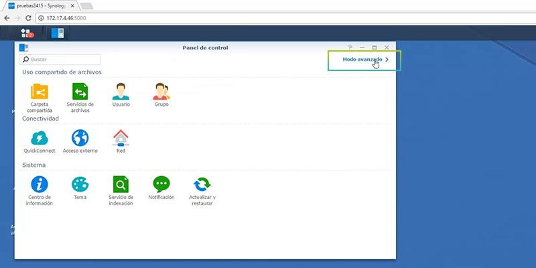
Task: Open Centro de información icon
Action: [x=40, y=184]
